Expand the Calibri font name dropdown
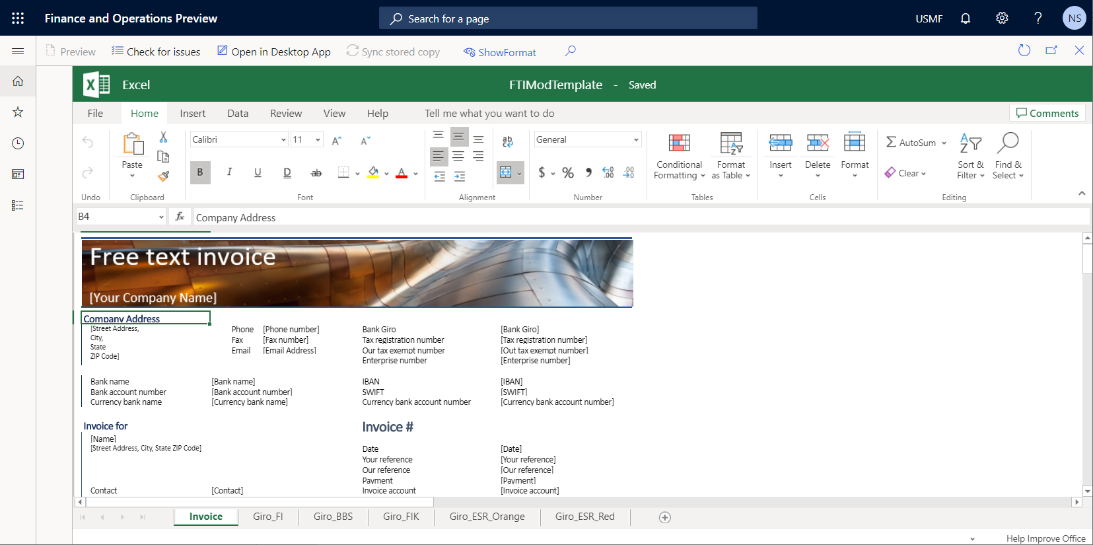Viewport: 1093px width, 545px height. click(283, 139)
